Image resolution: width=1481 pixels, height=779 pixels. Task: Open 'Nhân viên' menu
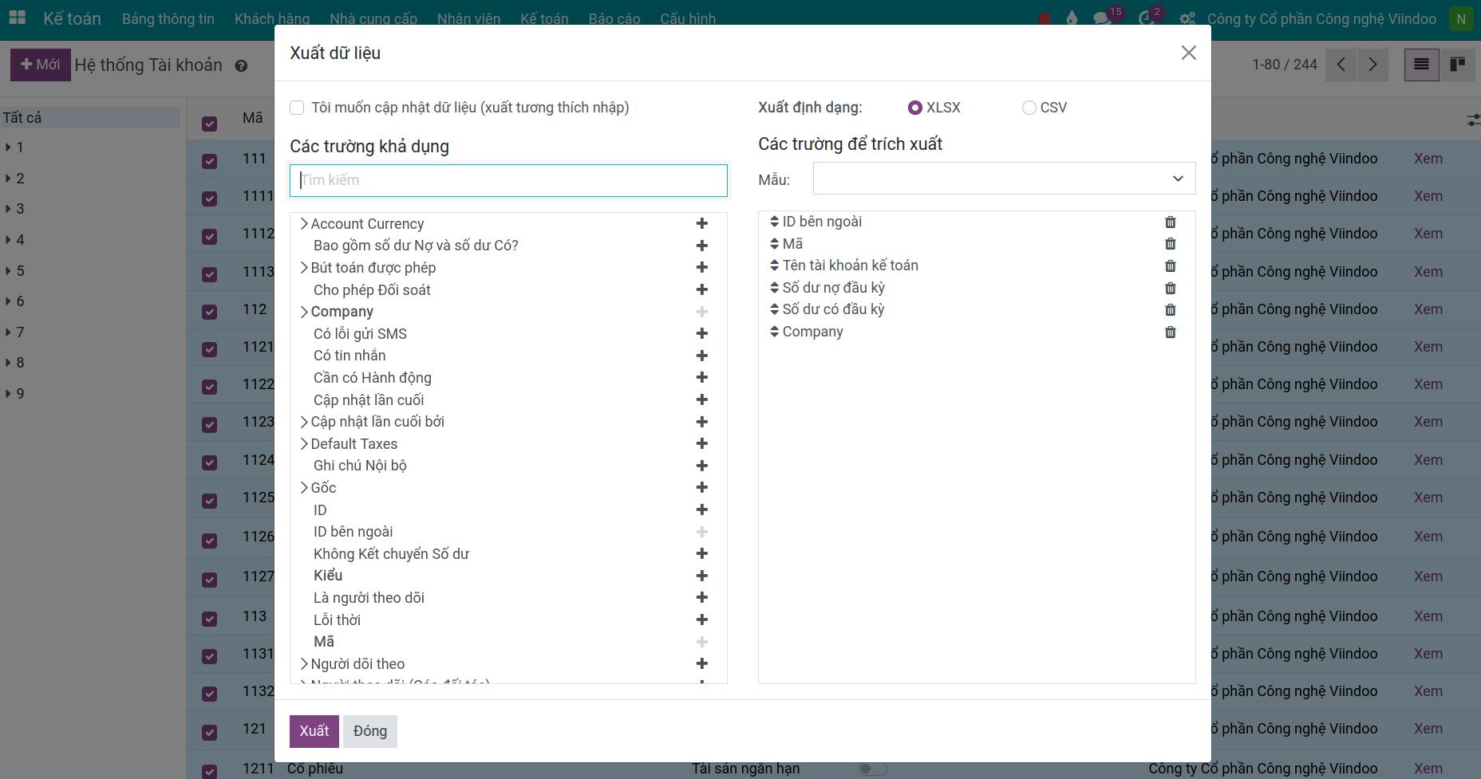point(468,18)
